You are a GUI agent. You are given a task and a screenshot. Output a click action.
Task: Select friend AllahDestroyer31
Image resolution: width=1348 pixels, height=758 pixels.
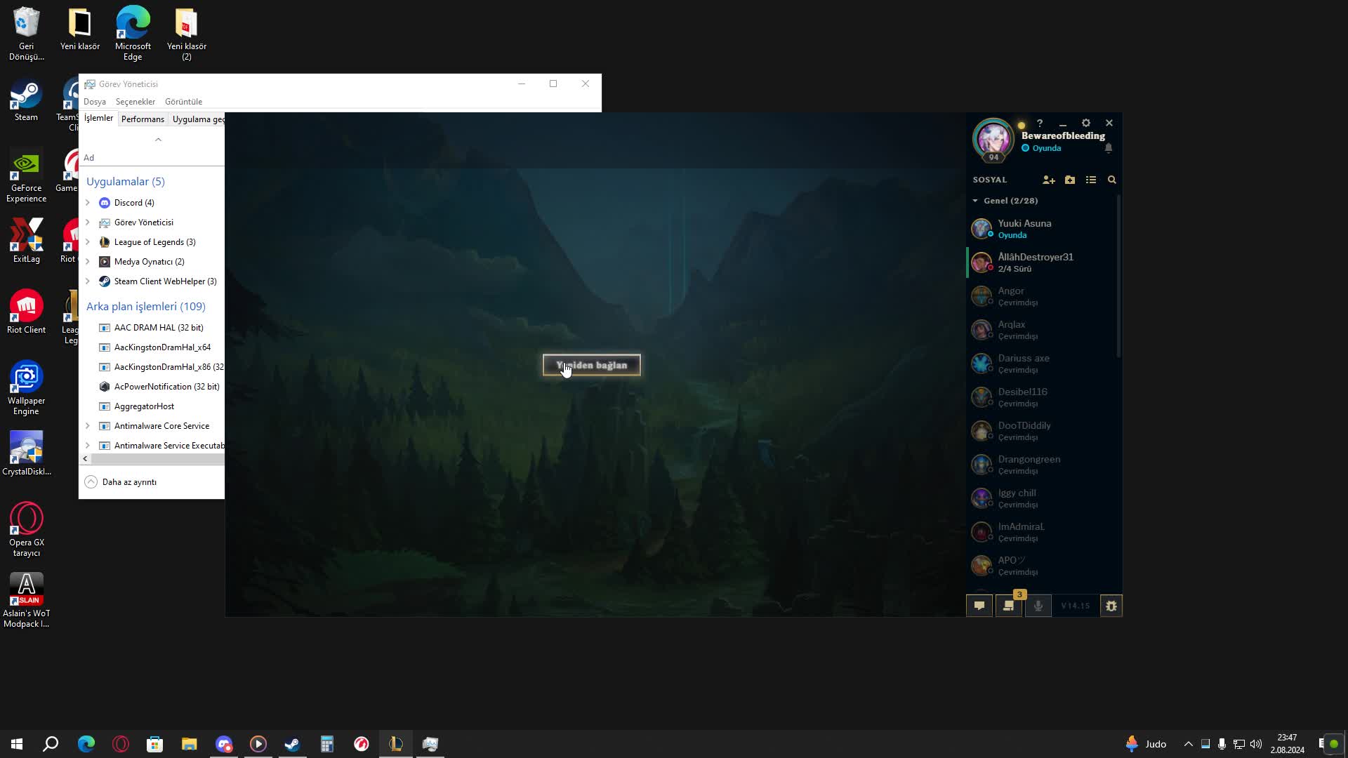tap(1042, 262)
